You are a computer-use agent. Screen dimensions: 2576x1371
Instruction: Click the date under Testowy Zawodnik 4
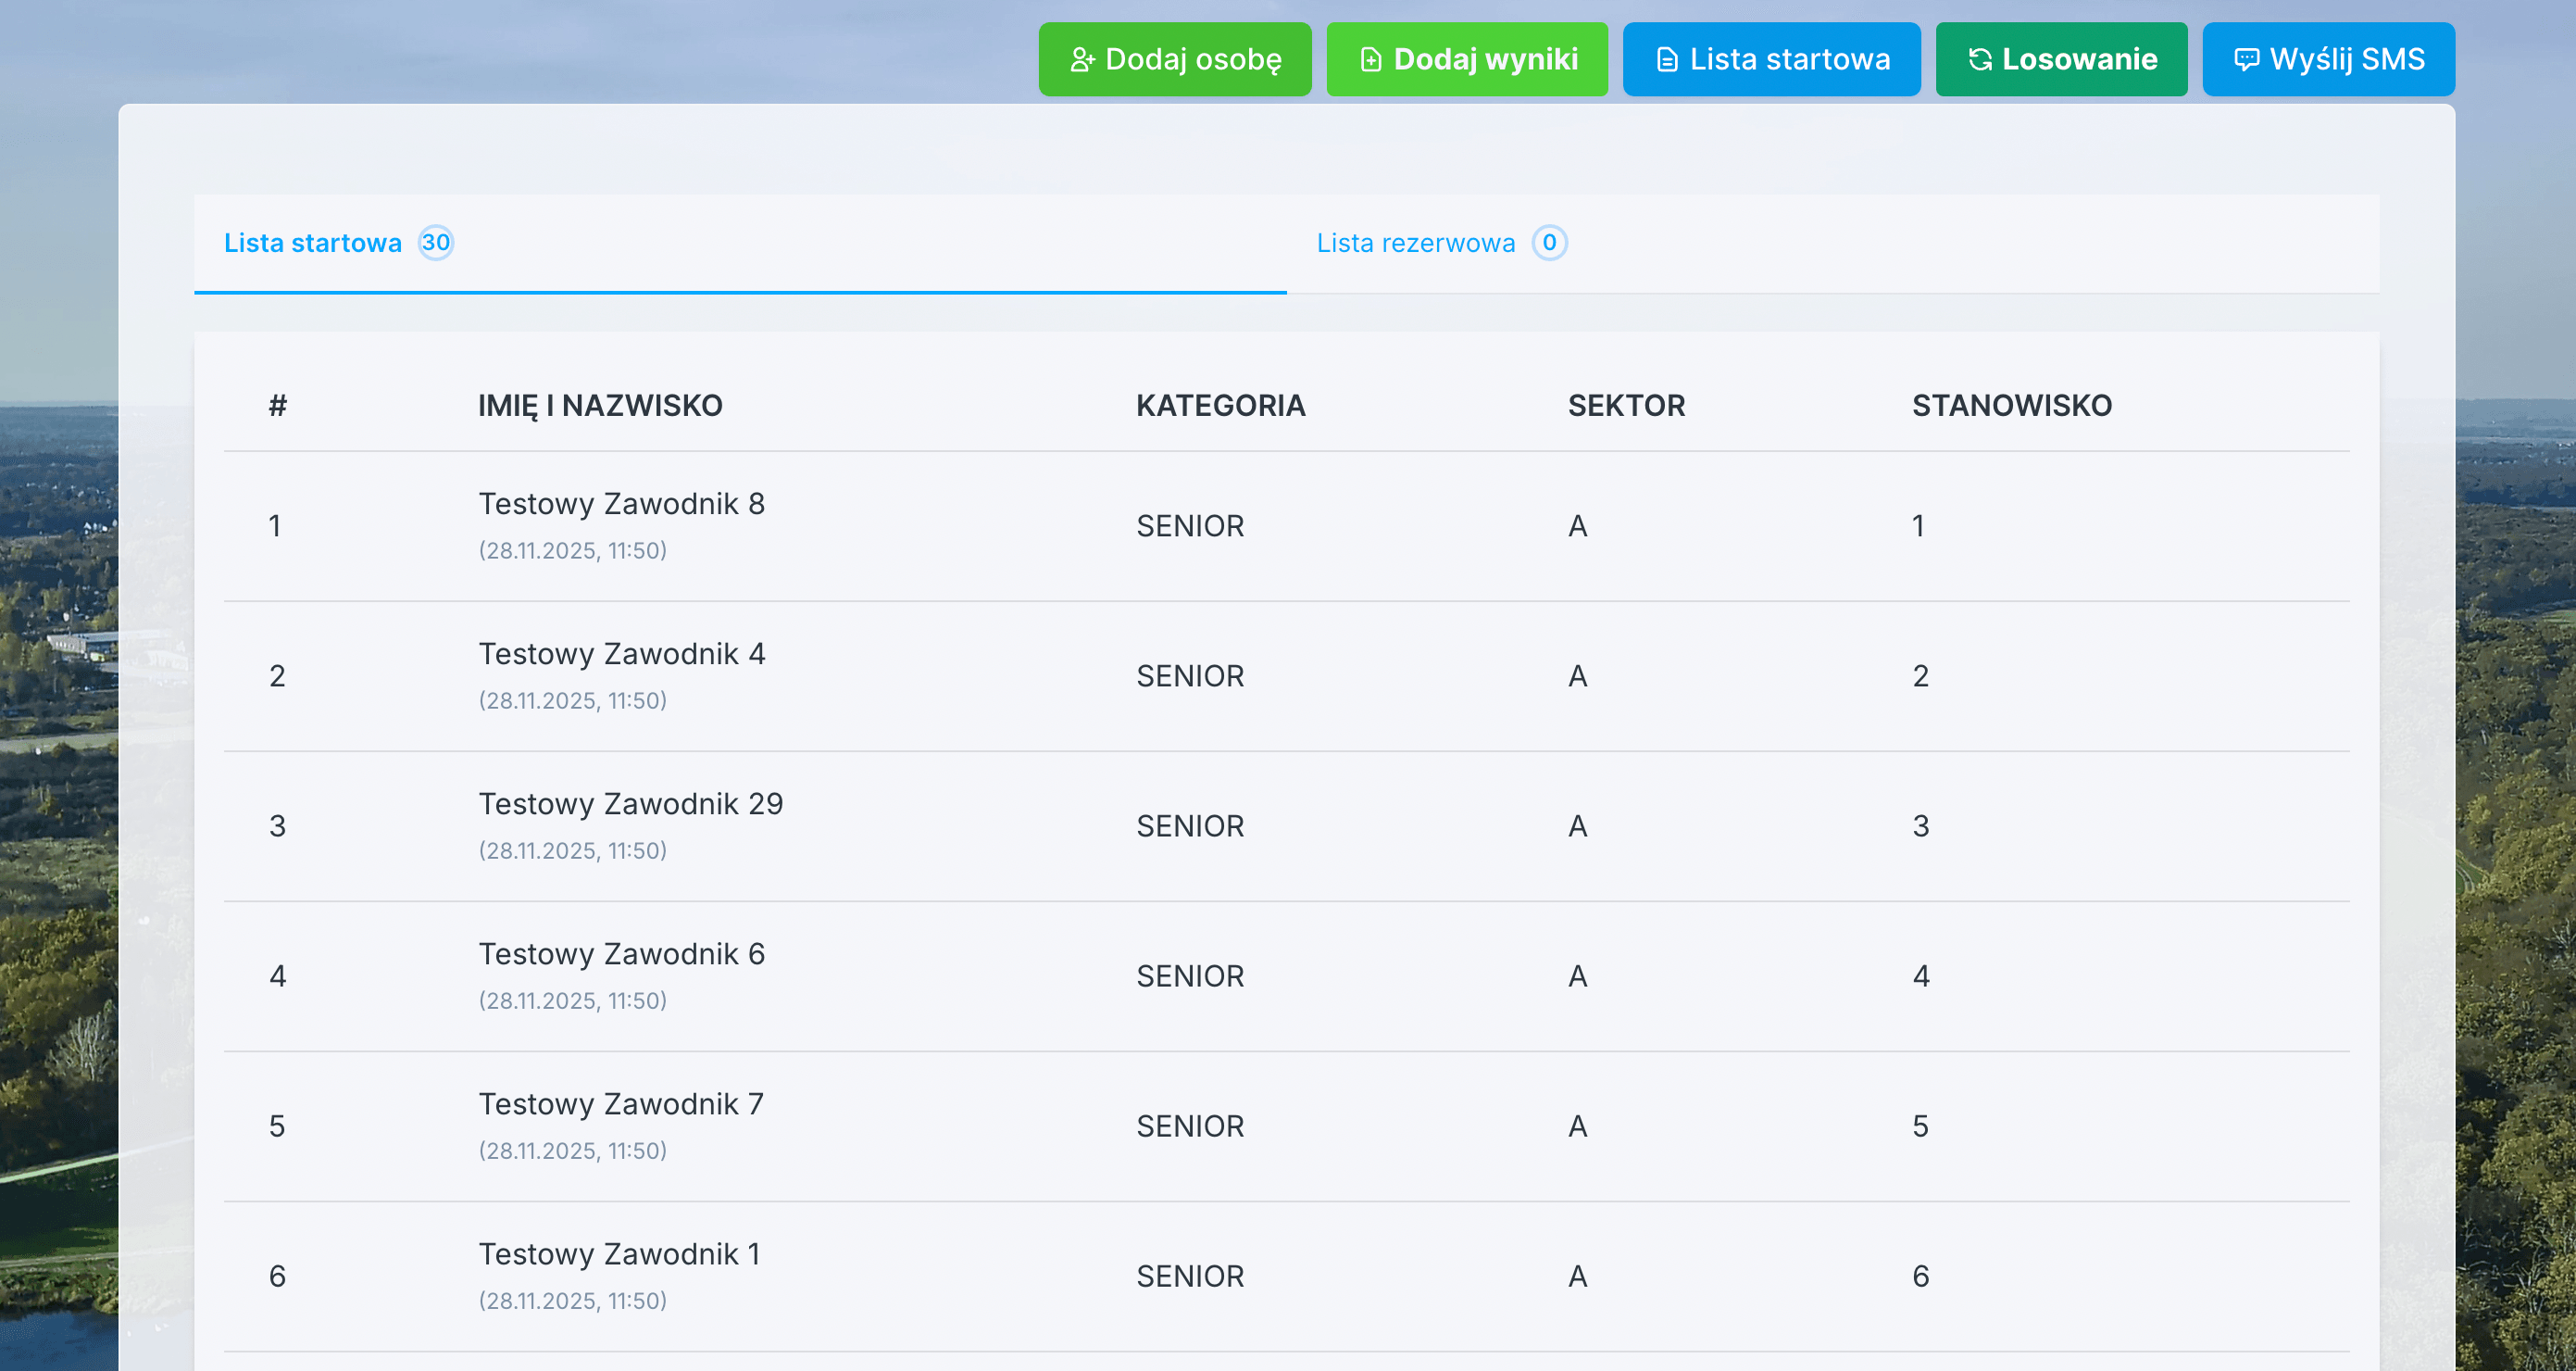[574, 699]
